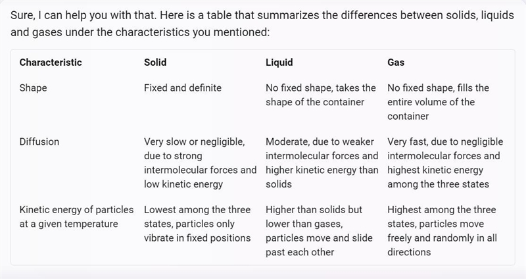Click the 'Very fast' gas diffusion cell

(445, 163)
